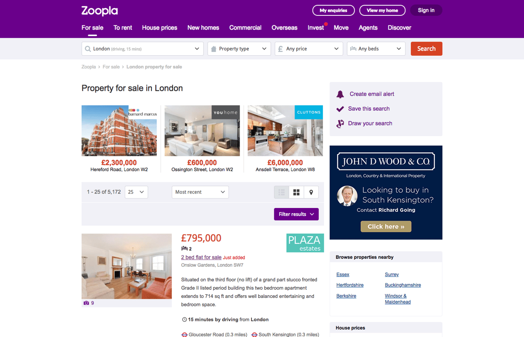Screen dimensions: 524x337
Task: Go to the House prices menu
Action: click(x=159, y=28)
